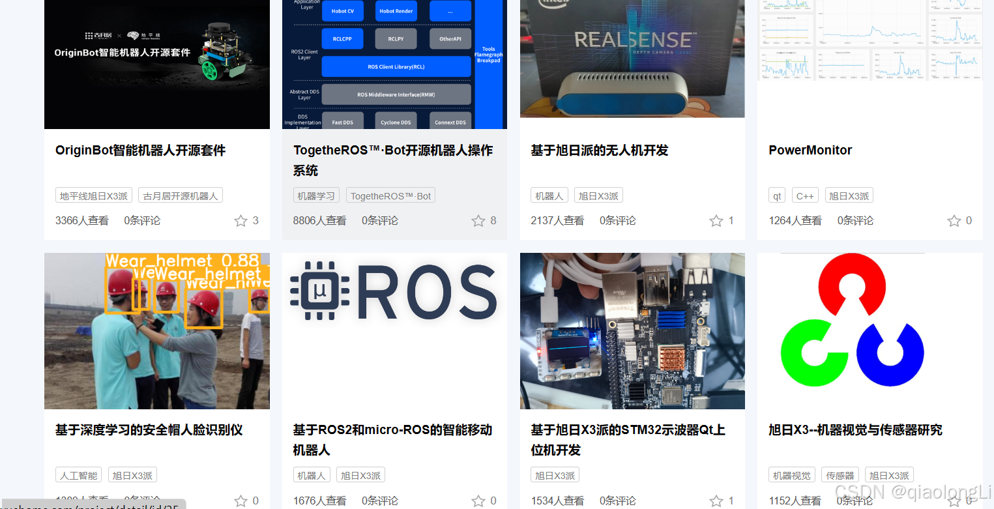Open the PowerMonitor title link
Image resolution: width=994 pixels, height=509 pixels.
pyautogui.click(x=810, y=151)
